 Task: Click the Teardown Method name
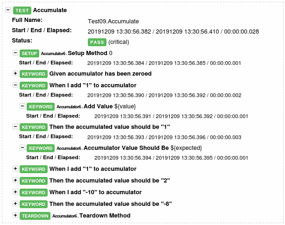click(105, 215)
